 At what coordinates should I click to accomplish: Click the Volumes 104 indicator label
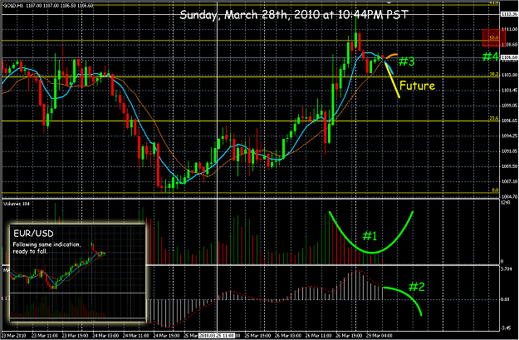17,204
